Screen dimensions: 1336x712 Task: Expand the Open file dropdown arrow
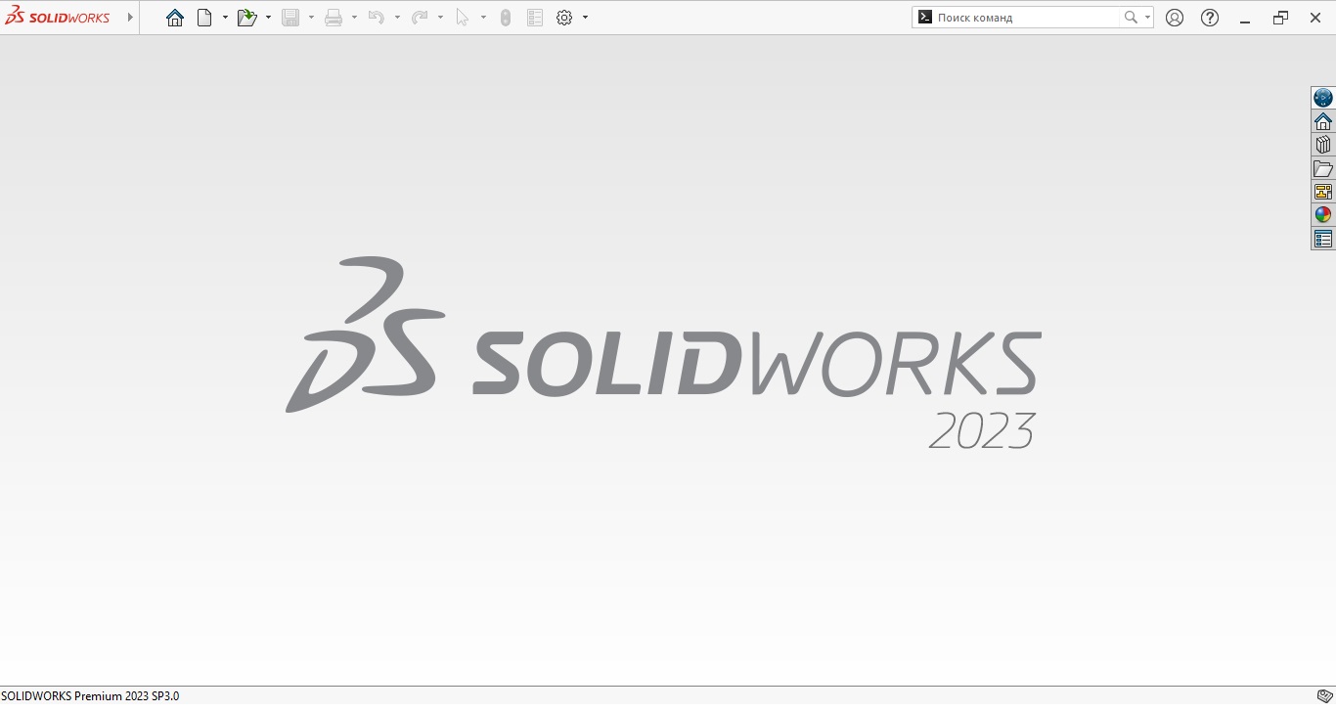point(268,18)
